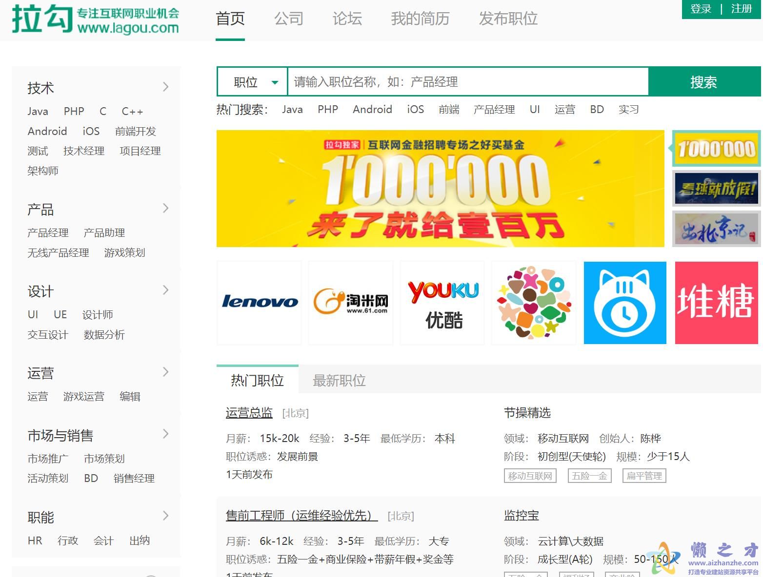Screen dimensions: 763x577
Task: Open the 淘米网 company logo
Action: tap(350, 302)
